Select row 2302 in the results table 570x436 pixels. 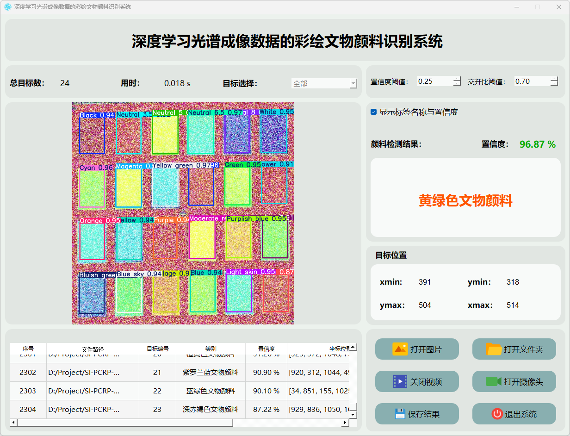[x=28, y=372]
